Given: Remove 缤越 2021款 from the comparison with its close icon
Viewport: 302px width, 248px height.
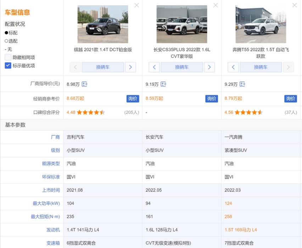Looking at the screenshot, I should (136, 5).
